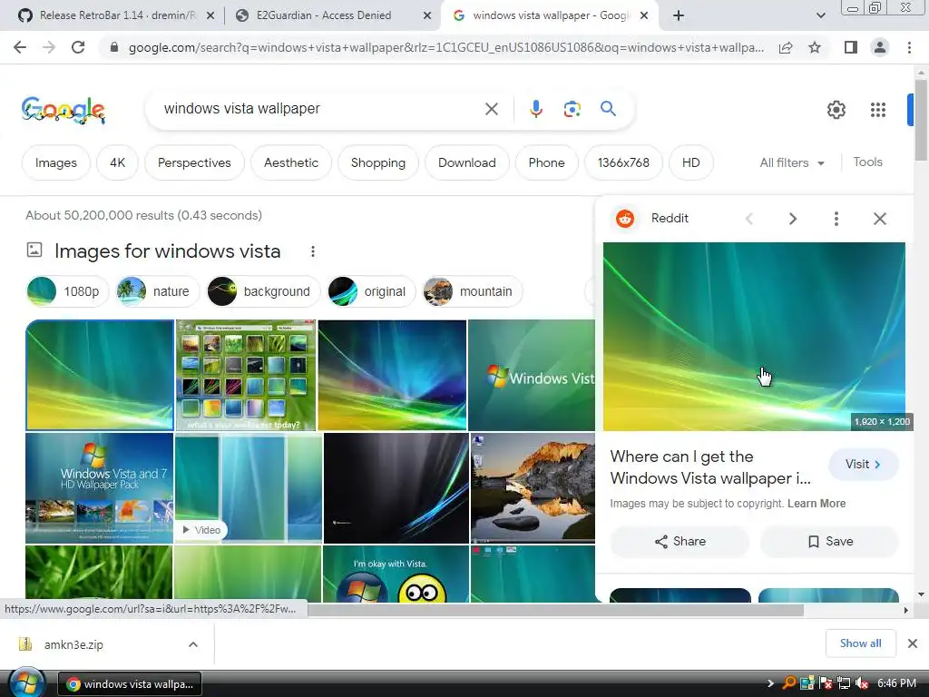Select the Download filter chip
Viewport: 929px width, 697px height.
pyautogui.click(x=467, y=162)
